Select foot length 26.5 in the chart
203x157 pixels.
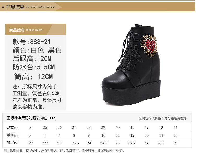point(161,143)
